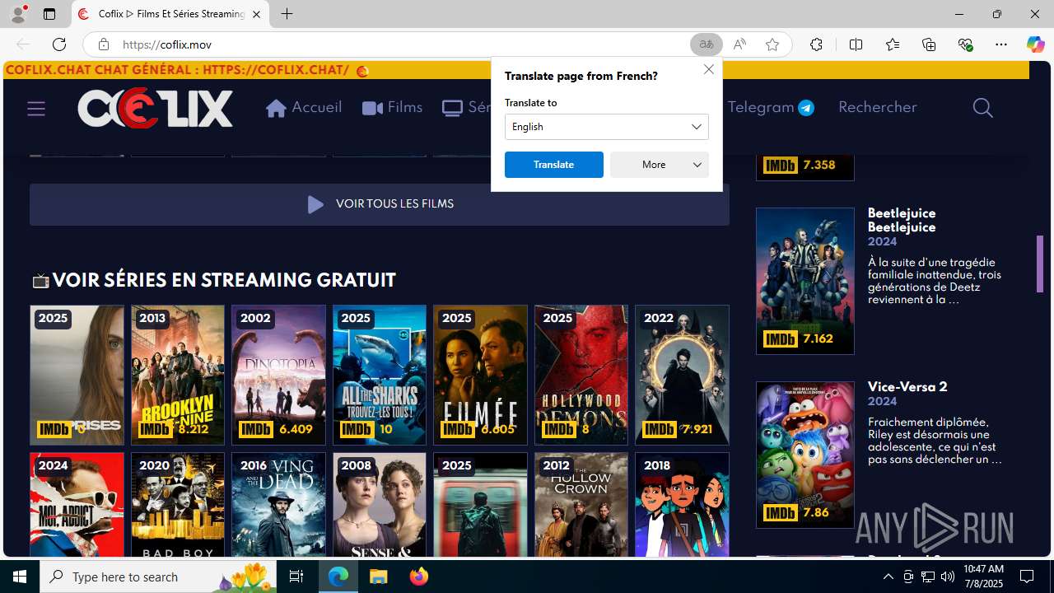Open Read aloud icon
The width and height of the screenshot is (1054, 593).
(739, 44)
